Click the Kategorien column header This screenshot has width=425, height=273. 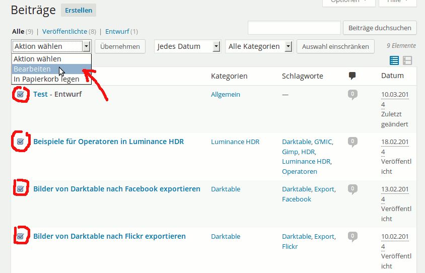click(229, 76)
